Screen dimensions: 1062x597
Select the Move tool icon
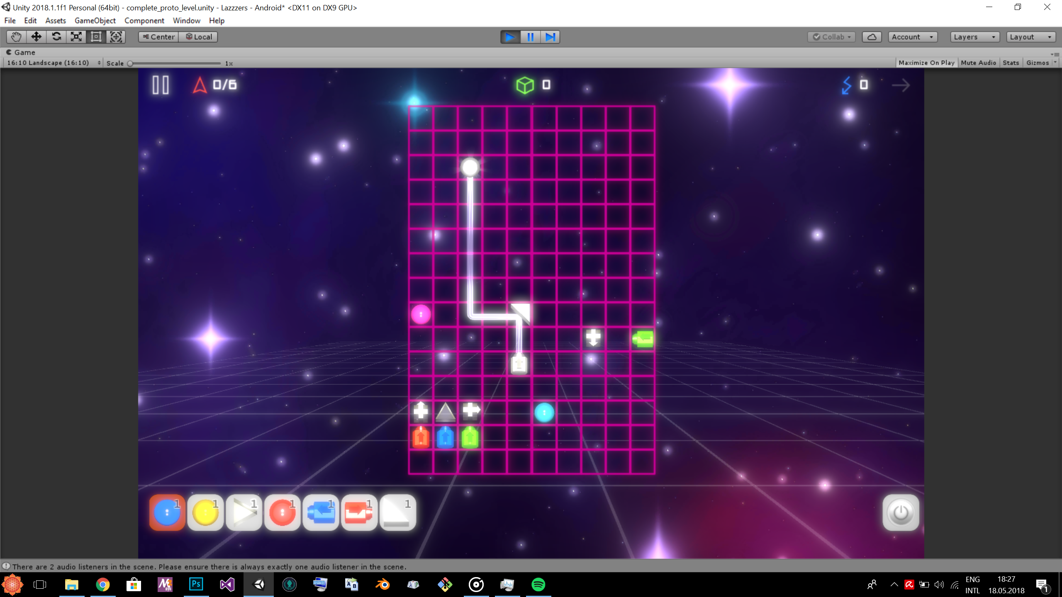click(36, 37)
